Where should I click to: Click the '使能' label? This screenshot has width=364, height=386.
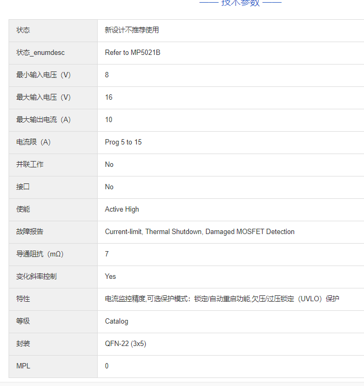point(23,209)
